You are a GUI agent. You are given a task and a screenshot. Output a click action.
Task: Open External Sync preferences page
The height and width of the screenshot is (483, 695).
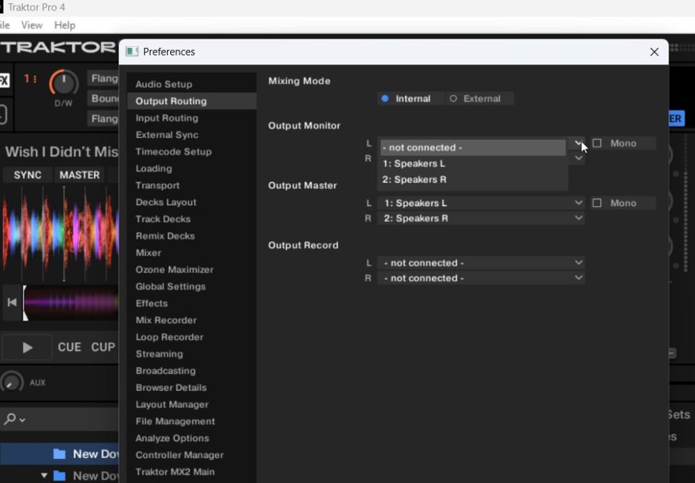click(192, 135)
